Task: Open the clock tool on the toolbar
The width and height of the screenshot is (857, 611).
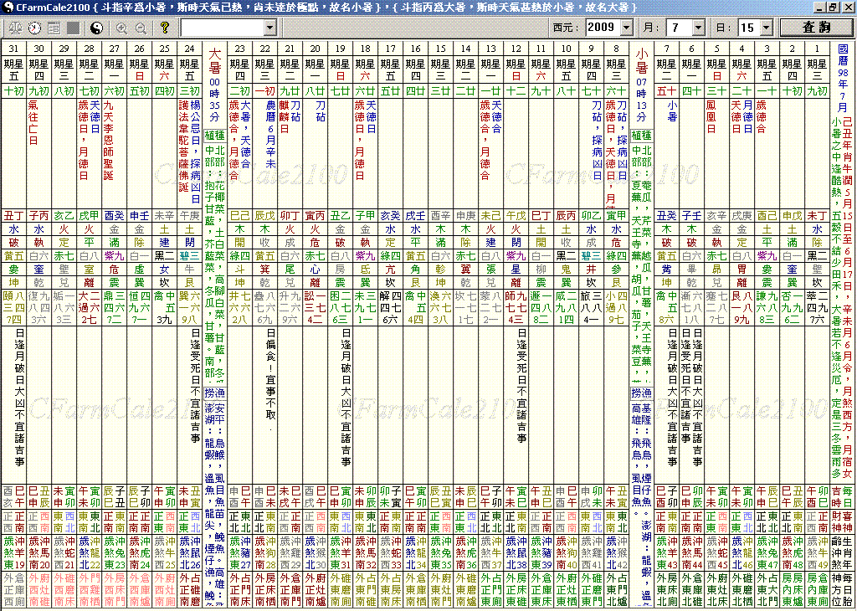Action: [33, 29]
